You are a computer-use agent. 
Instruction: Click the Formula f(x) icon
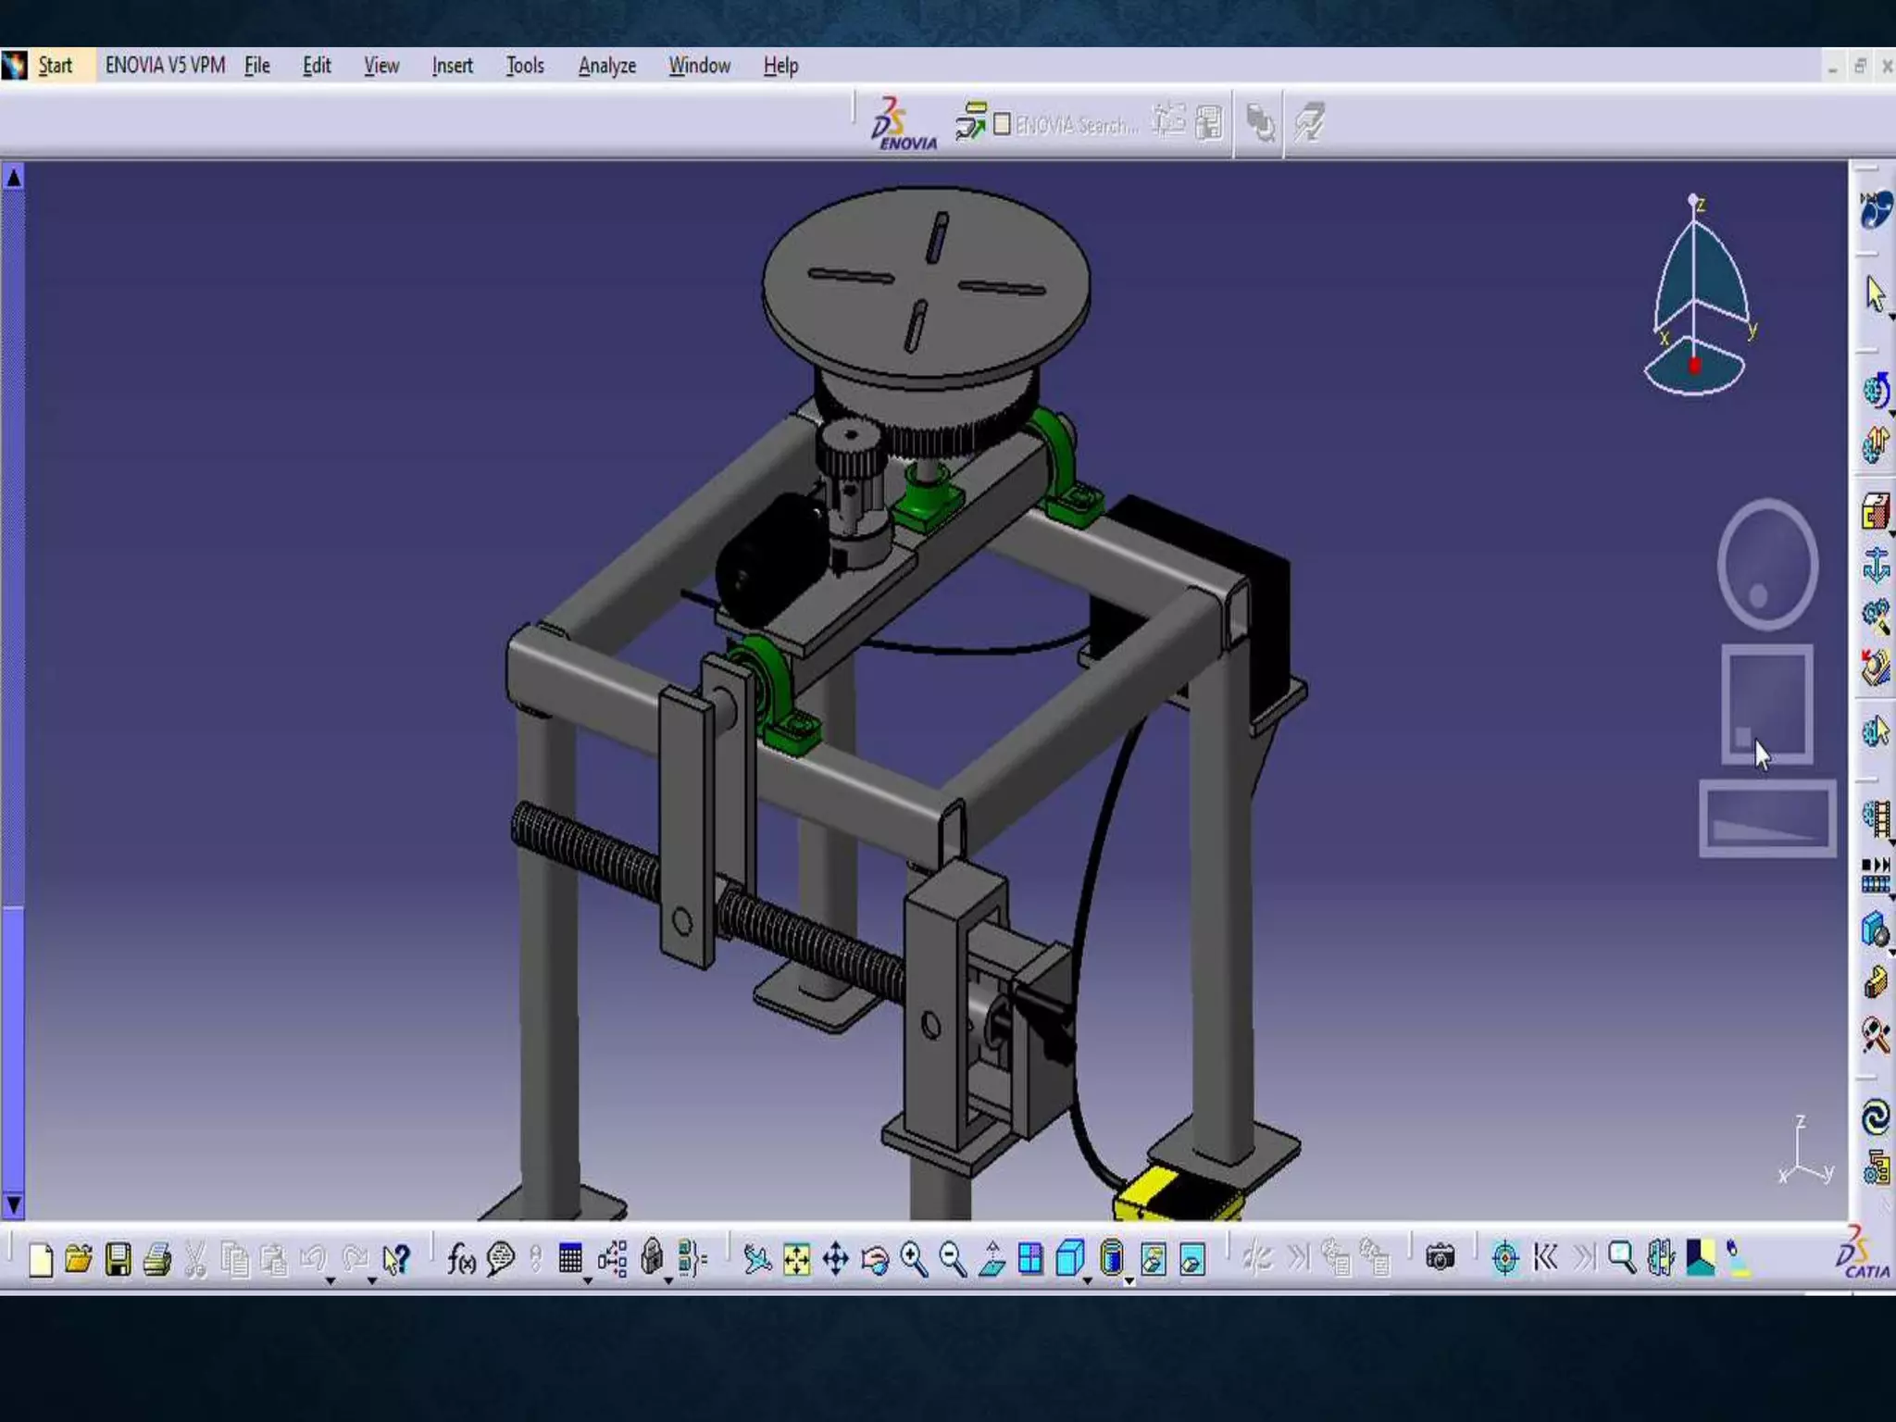pos(461,1259)
